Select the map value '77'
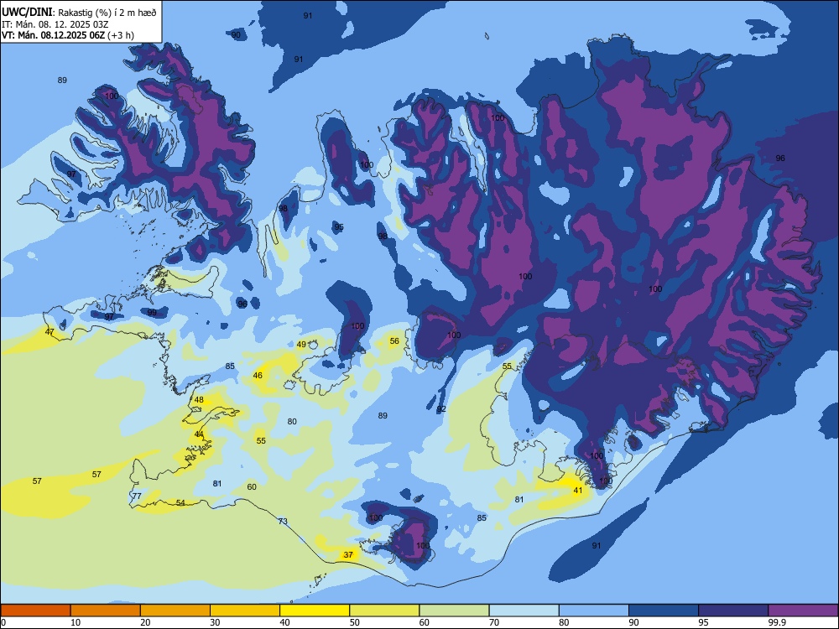 137,496
